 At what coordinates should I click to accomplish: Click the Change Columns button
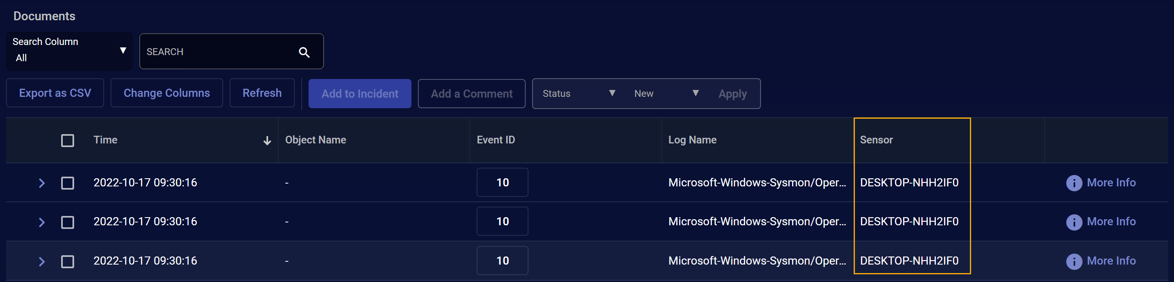tap(166, 93)
